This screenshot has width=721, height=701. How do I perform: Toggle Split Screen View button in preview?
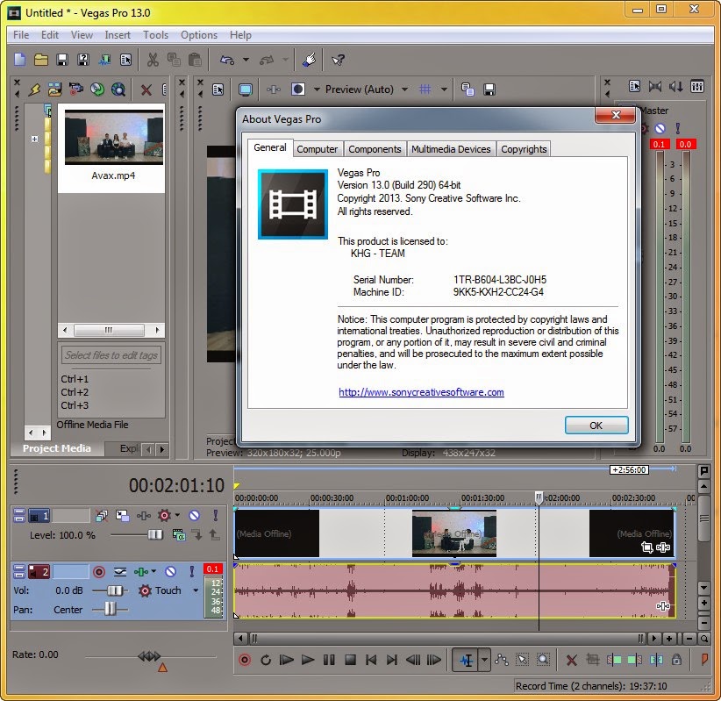(298, 89)
